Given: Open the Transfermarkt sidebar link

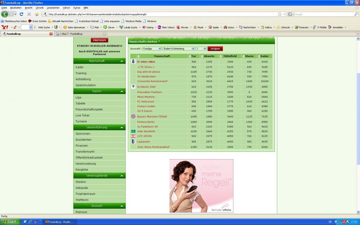Looking at the screenshot, I should 85,151.
